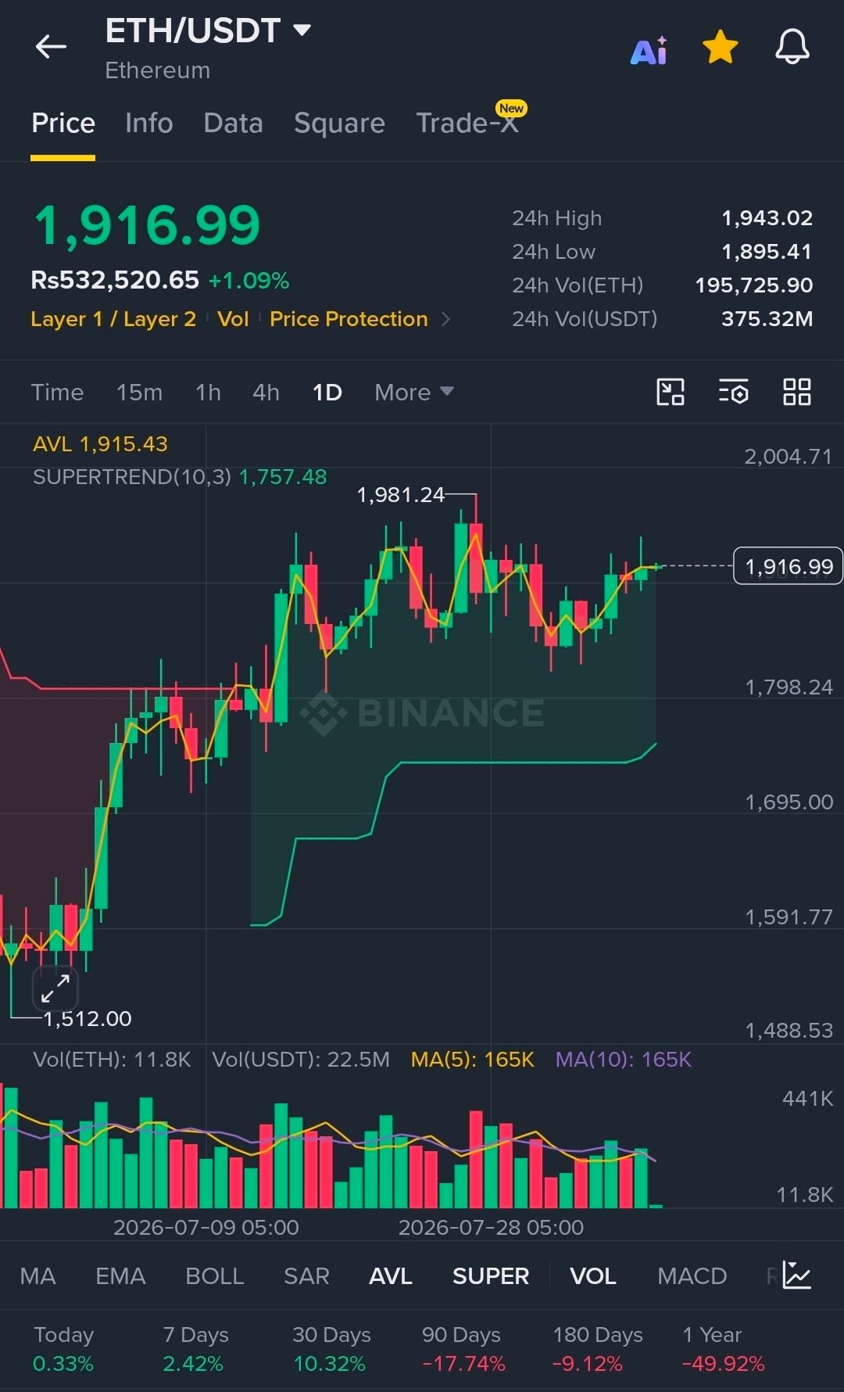Tap the 1,512.00 low marker on chart
The height and width of the screenshot is (1392, 844).
(x=88, y=1018)
